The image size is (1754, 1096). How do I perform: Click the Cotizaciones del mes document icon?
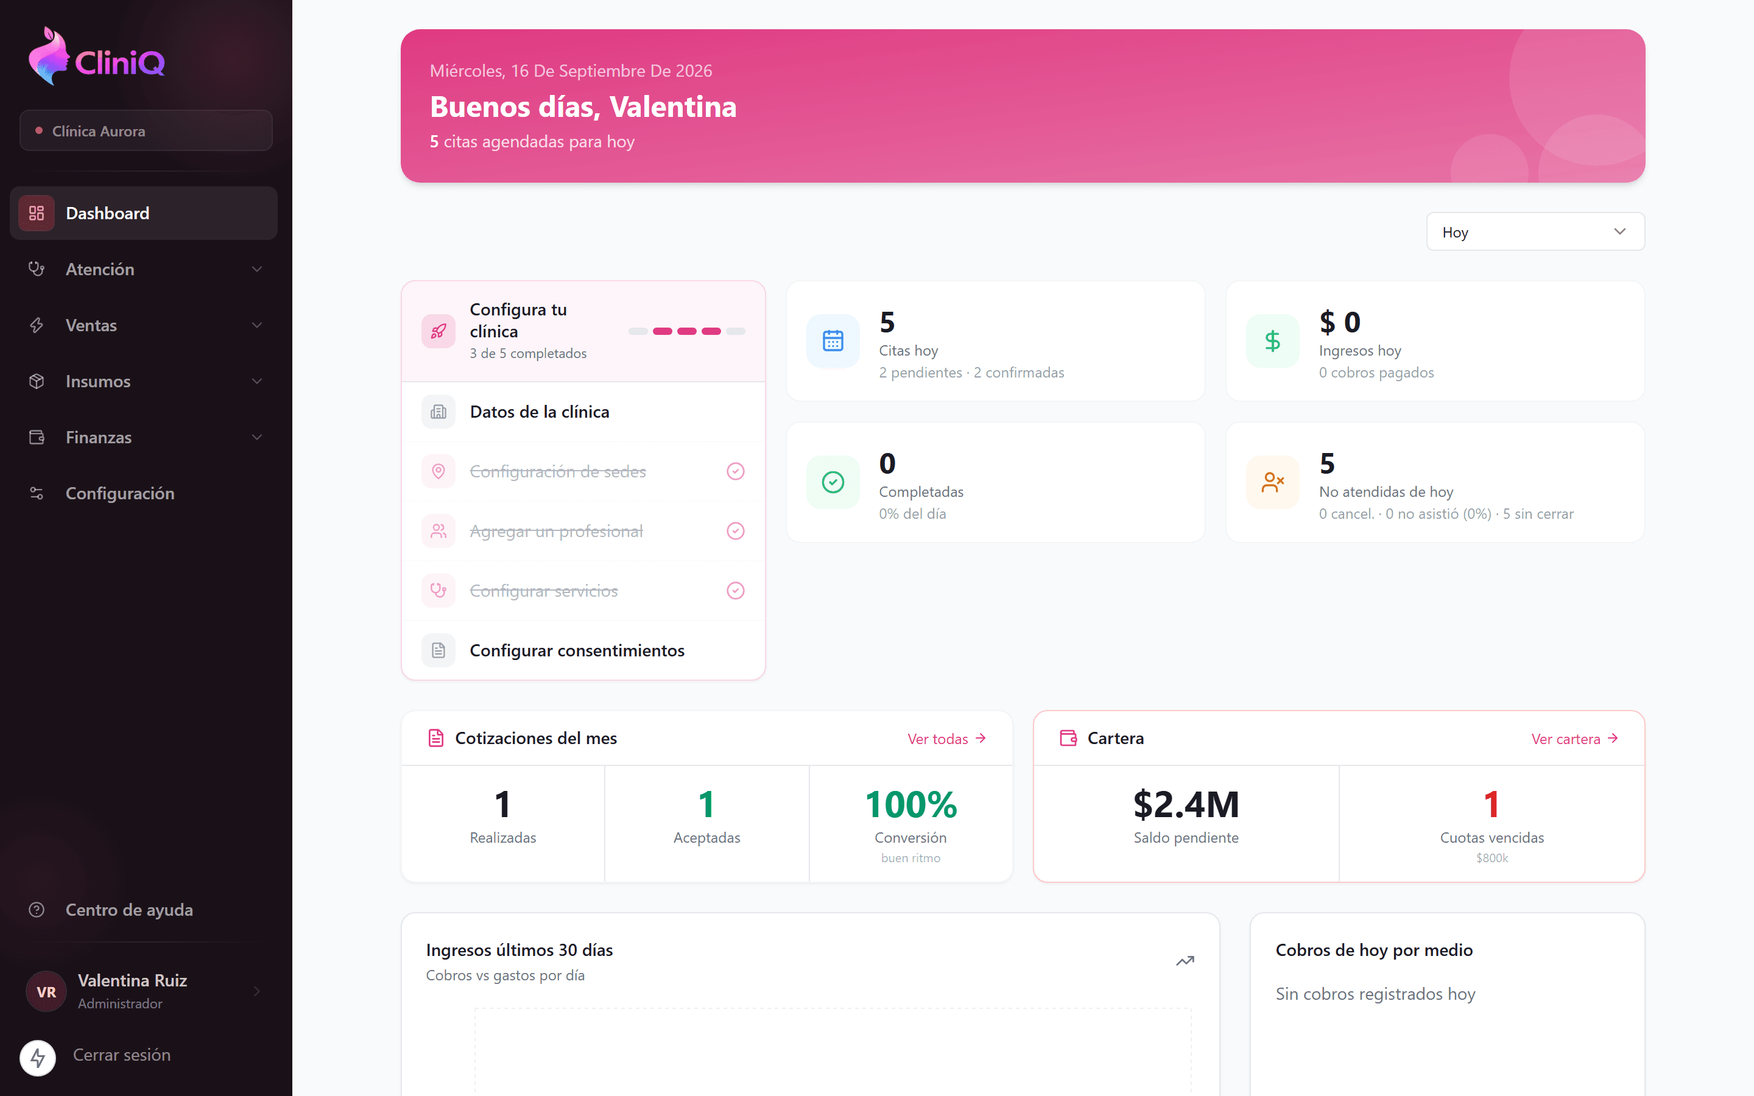click(435, 738)
